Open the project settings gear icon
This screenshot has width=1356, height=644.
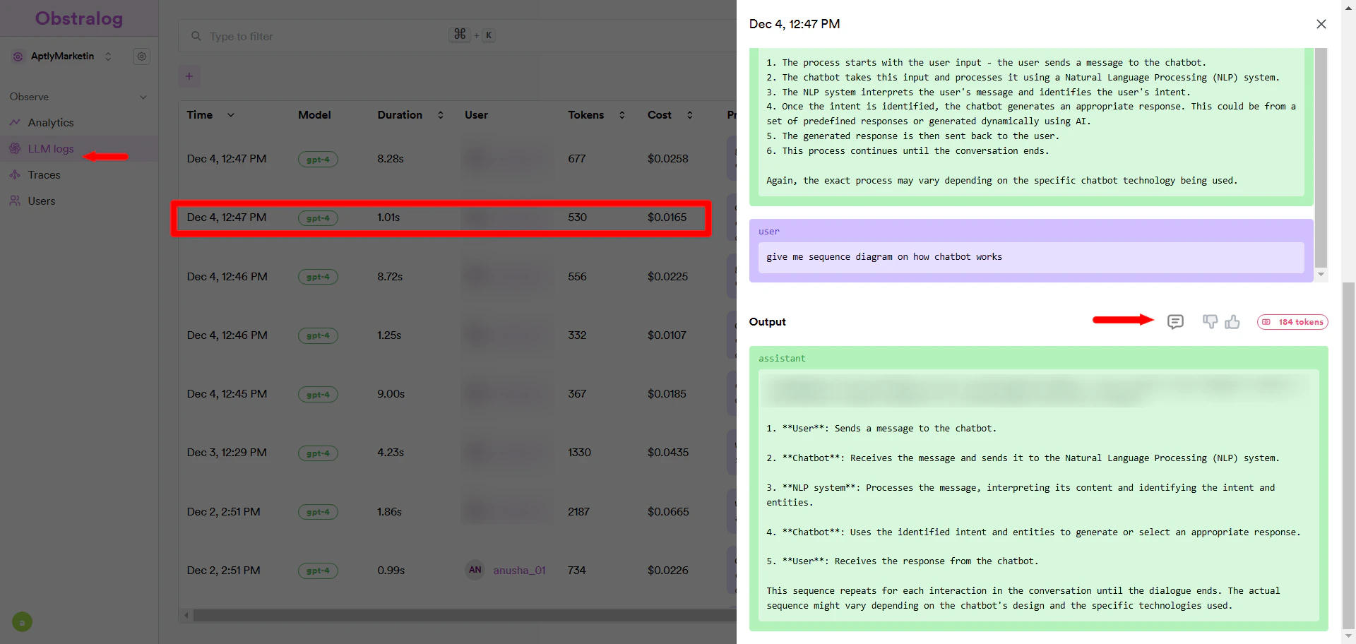click(142, 56)
